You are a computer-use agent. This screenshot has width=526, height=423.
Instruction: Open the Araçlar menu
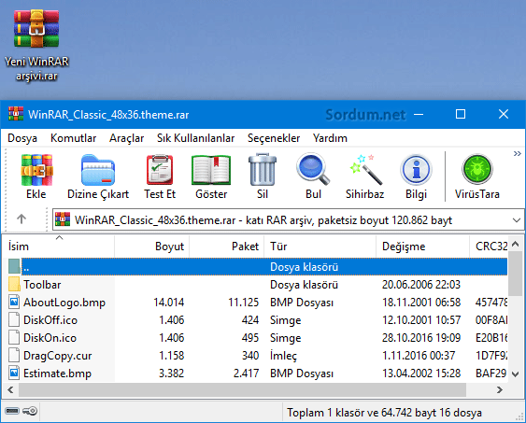(x=126, y=138)
